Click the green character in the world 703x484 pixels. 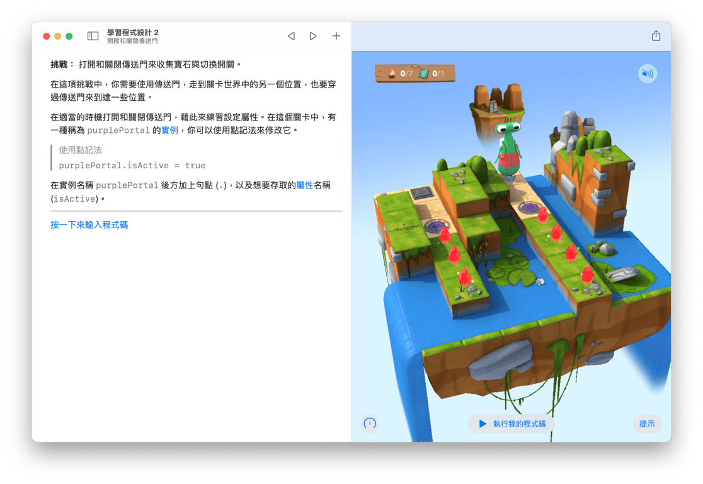[509, 149]
